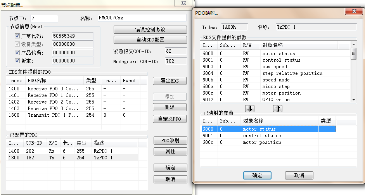The image size is (365, 195).
Task: Click the 导出EDS button
Action: [170, 81]
